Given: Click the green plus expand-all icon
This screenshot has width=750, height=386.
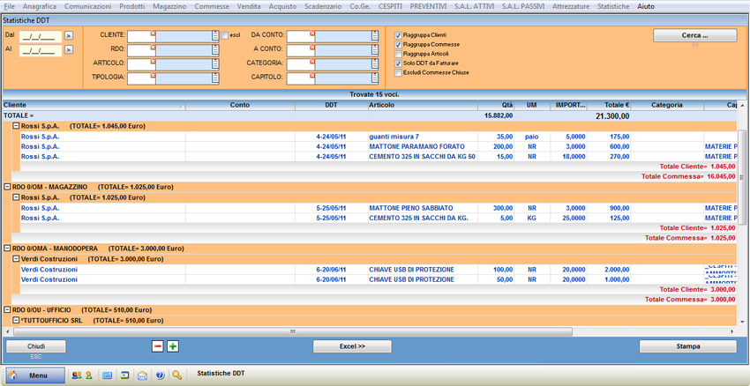Looking at the screenshot, I should (173, 346).
